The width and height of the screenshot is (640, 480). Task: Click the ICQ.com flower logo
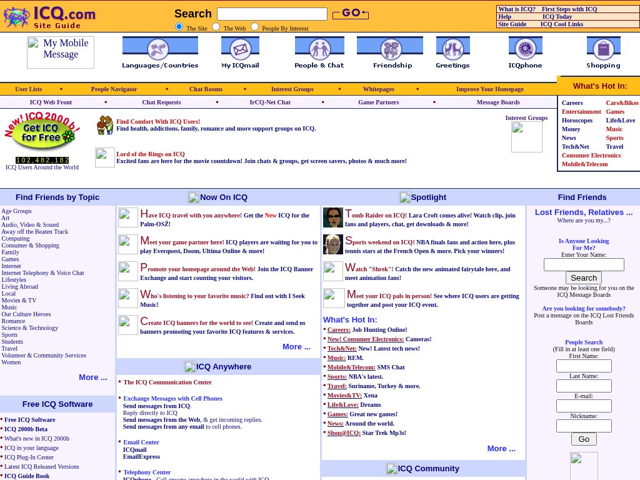coord(17,17)
